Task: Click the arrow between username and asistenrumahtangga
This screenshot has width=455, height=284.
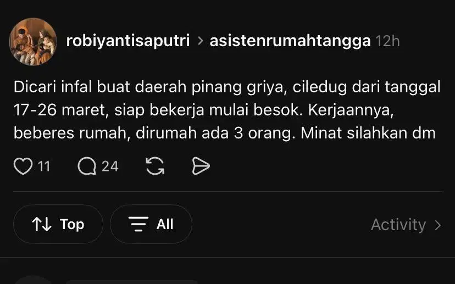Action: click(200, 41)
